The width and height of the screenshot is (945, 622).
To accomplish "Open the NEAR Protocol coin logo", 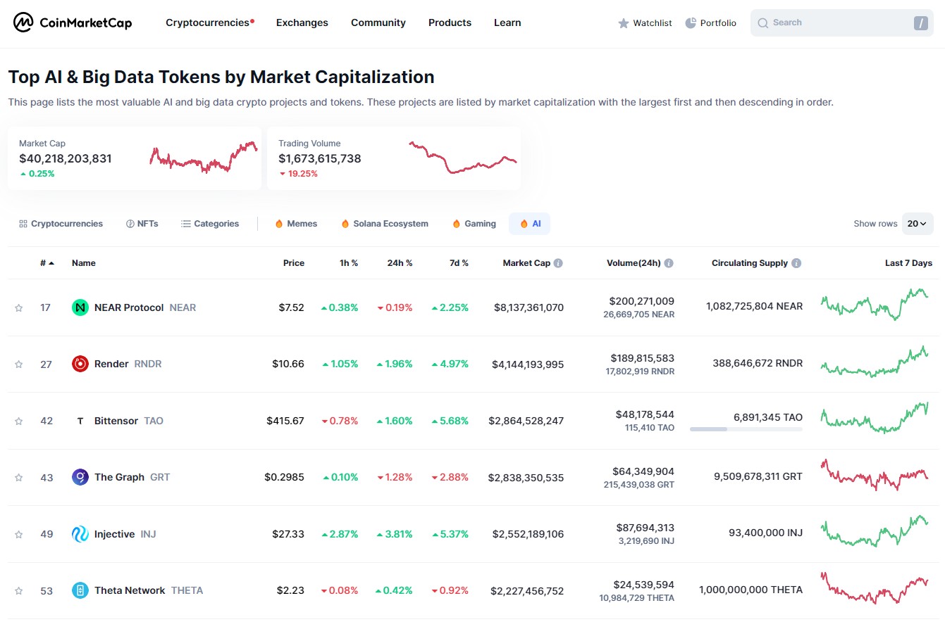I will point(80,307).
